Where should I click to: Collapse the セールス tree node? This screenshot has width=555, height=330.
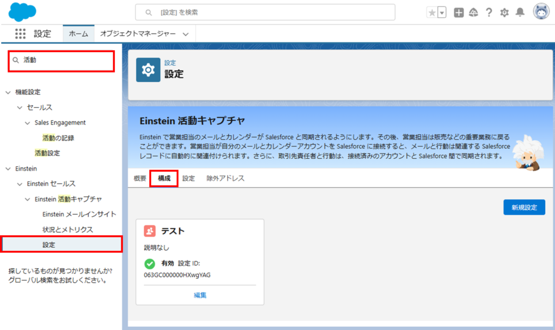(x=20, y=107)
